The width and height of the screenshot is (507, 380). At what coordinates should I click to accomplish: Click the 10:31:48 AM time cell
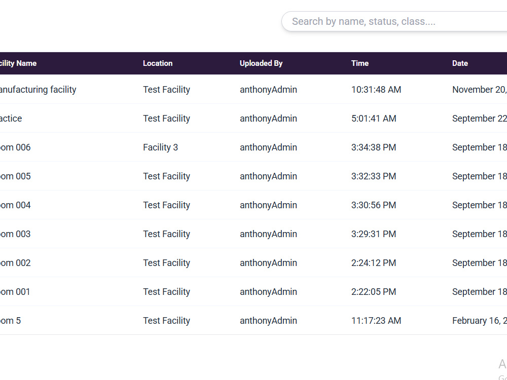point(376,90)
